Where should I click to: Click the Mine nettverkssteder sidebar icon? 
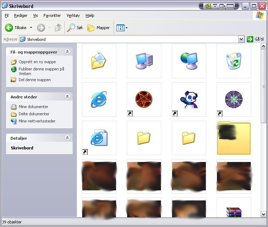coord(14,121)
